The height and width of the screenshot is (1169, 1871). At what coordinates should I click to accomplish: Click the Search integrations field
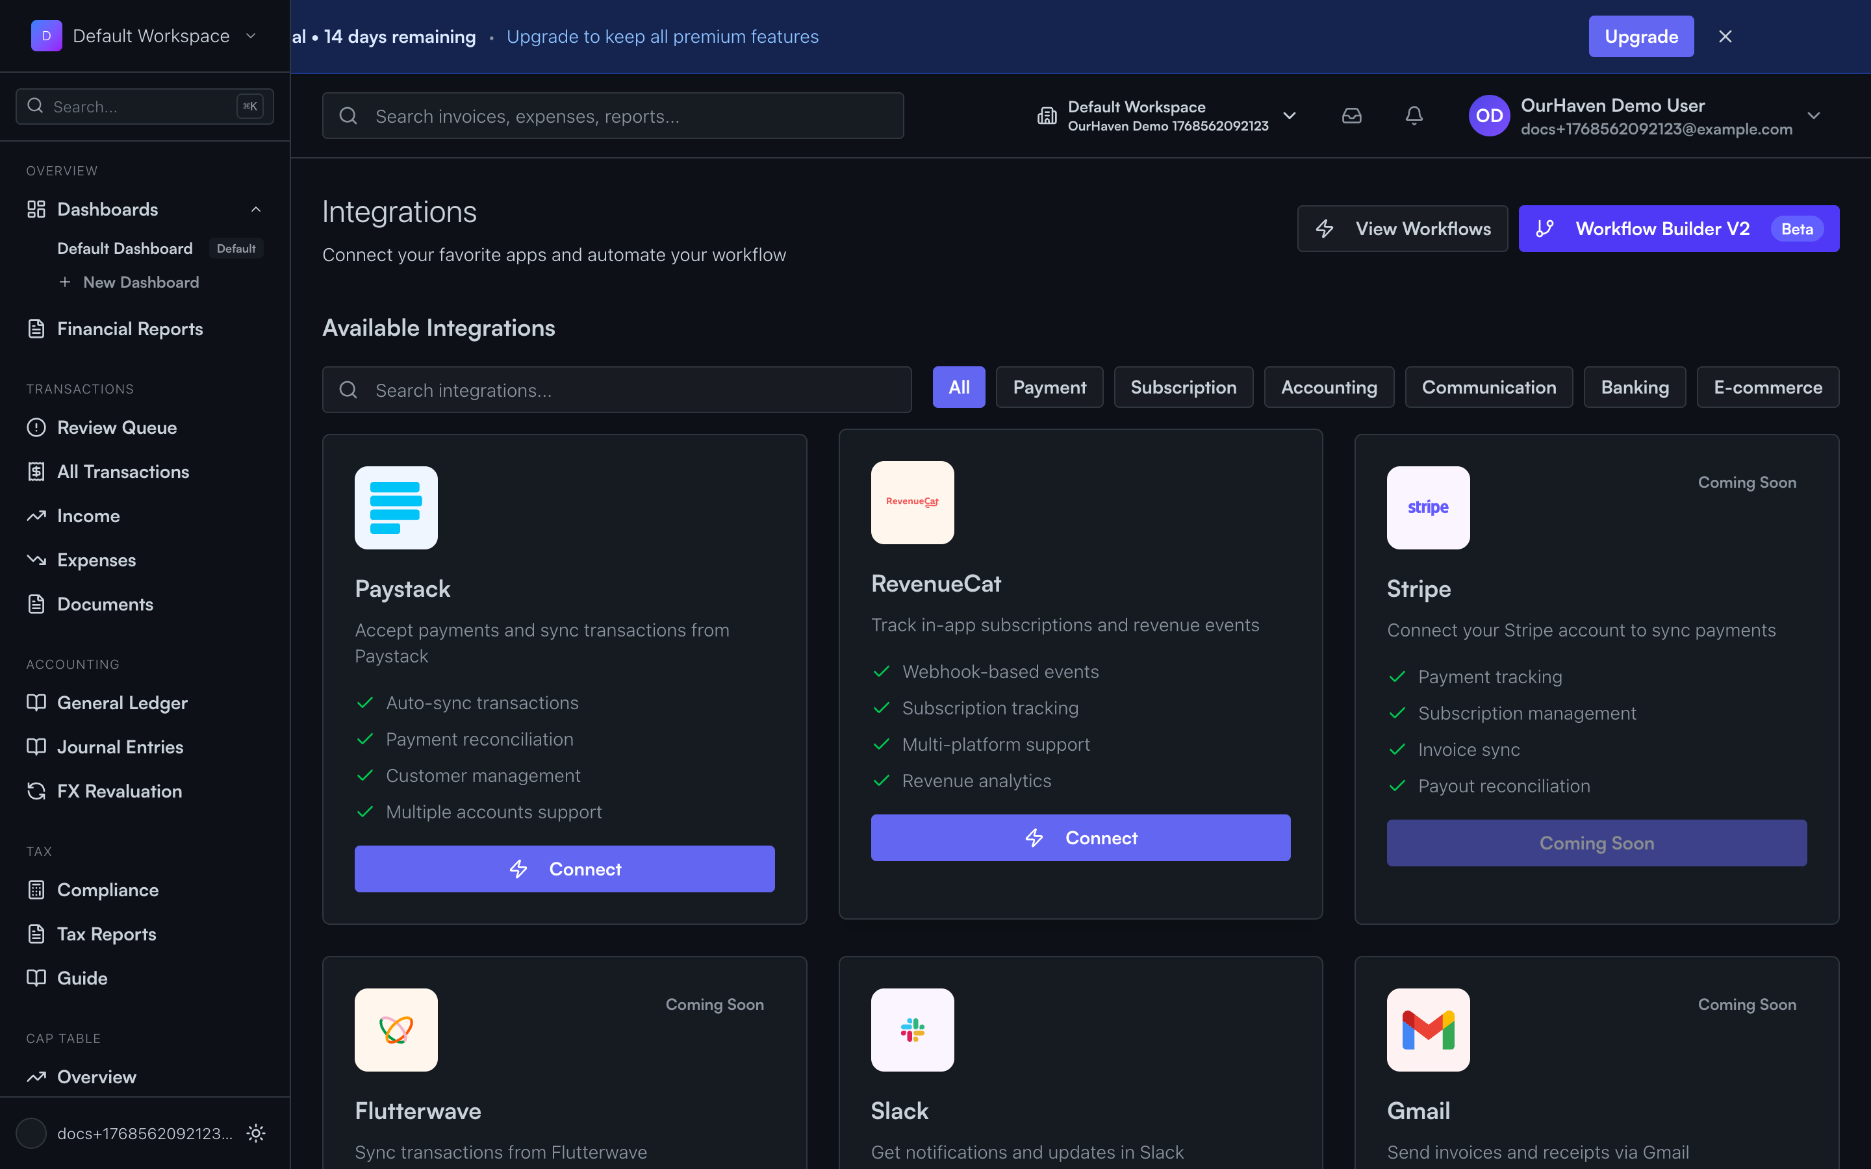point(616,390)
